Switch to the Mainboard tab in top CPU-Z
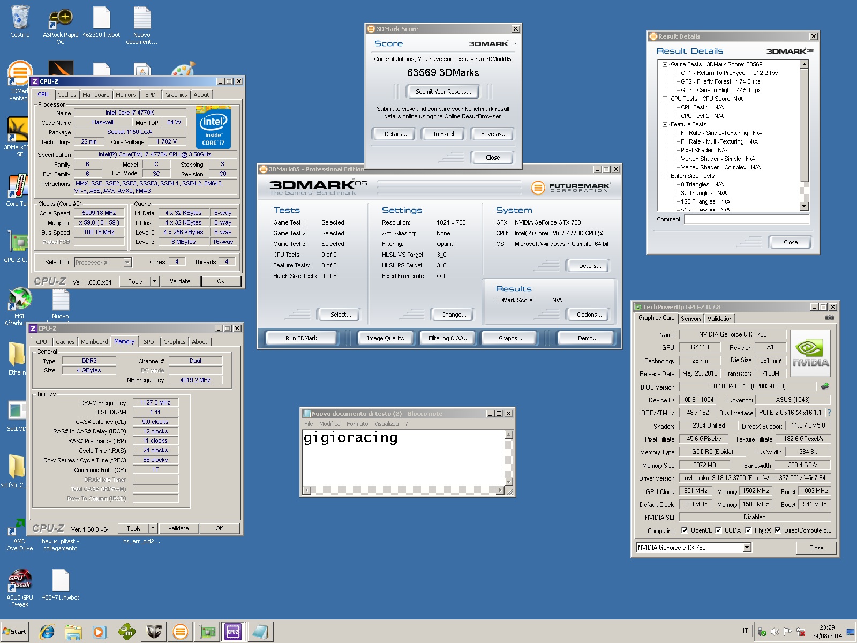857x643 pixels. coord(96,95)
